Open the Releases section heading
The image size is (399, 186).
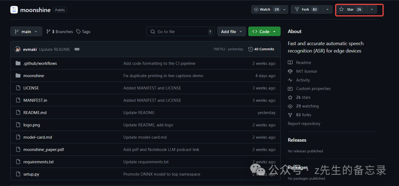coord(297,140)
